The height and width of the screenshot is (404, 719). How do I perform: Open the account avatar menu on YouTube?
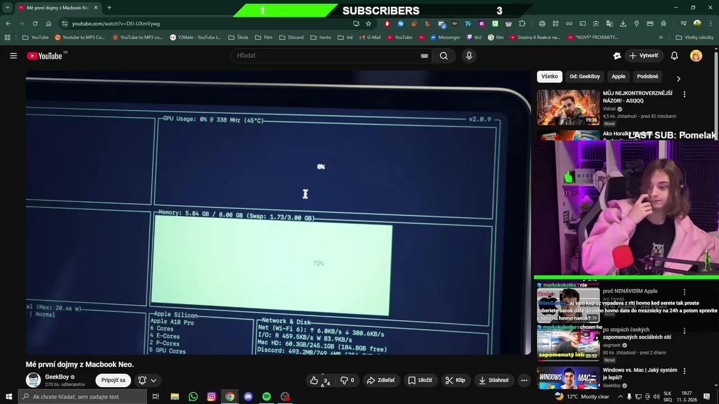point(696,56)
